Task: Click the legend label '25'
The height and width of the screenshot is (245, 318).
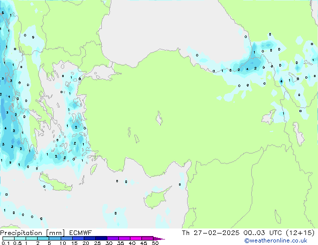Action: coord(97,243)
